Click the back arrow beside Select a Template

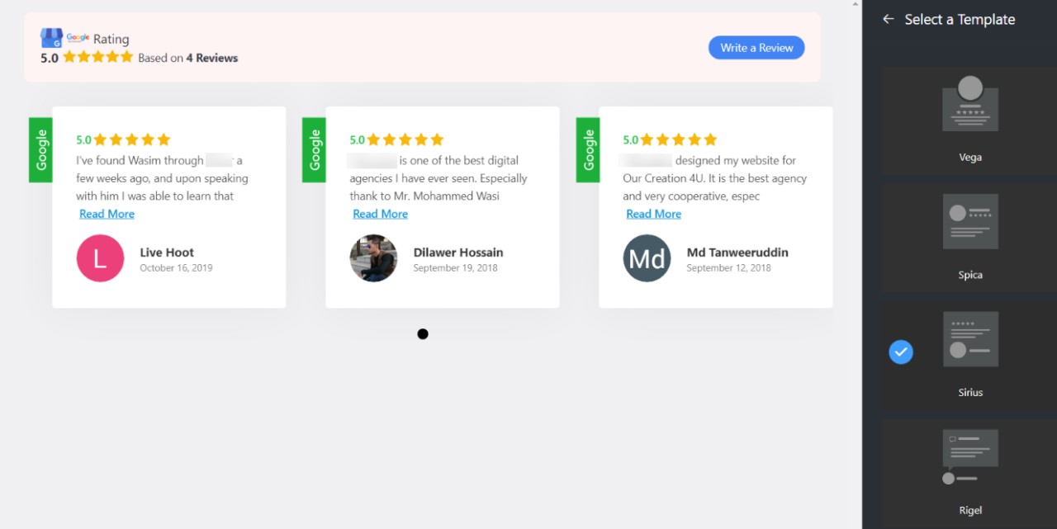(887, 18)
